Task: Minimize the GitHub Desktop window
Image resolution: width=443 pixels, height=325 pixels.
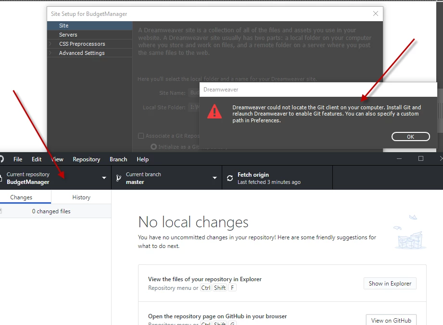Action: click(399, 159)
